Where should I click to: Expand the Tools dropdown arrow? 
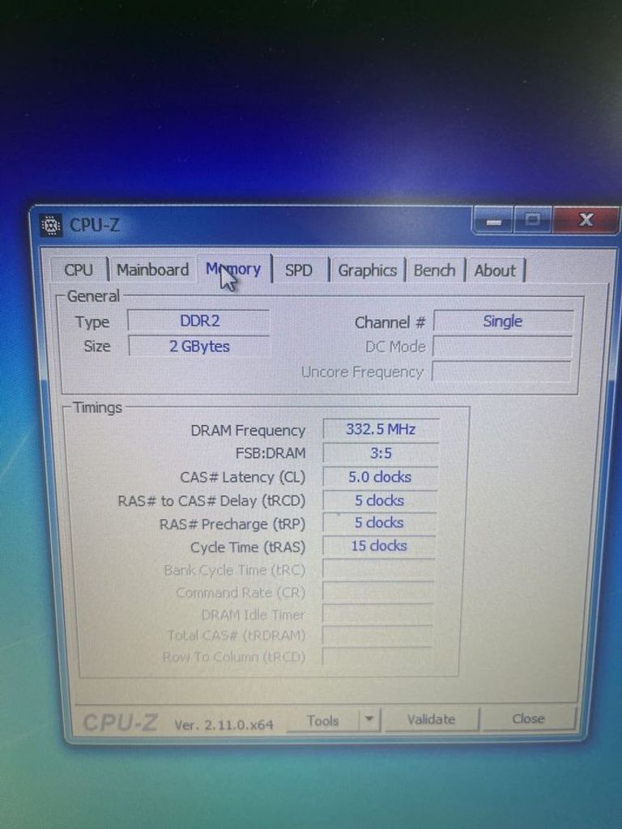369,720
